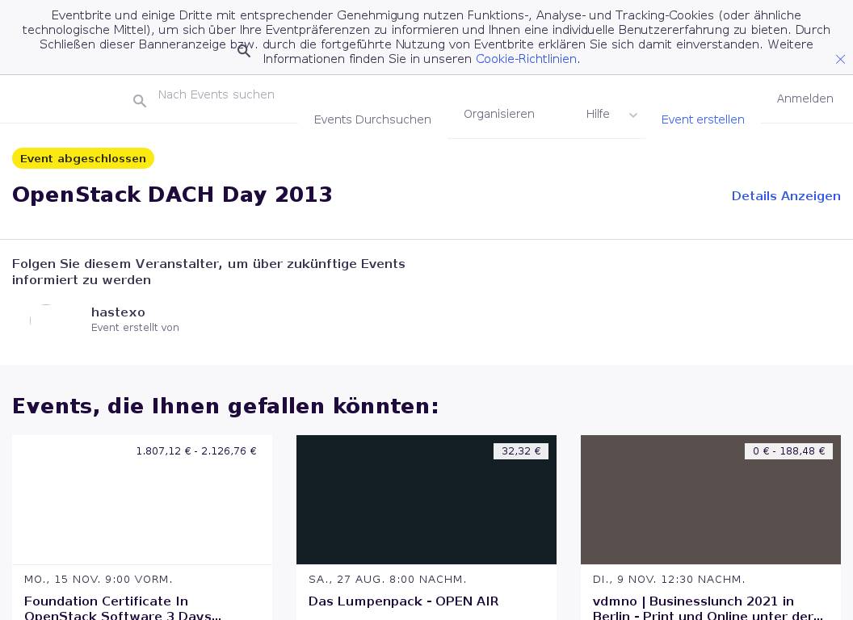Image resolution: width=853 pixels, height=620 pixels.
Task: Click Events Durchsuchen link
Action: pyautogui.click(x=372, y=119)
